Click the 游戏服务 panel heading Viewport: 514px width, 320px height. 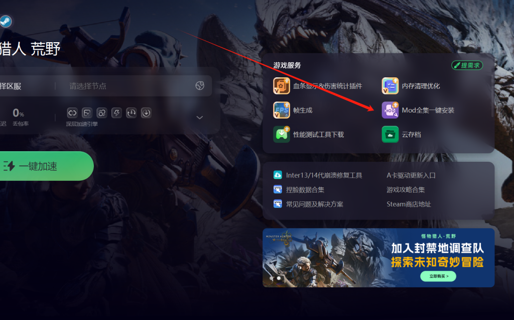click(287, 65)
